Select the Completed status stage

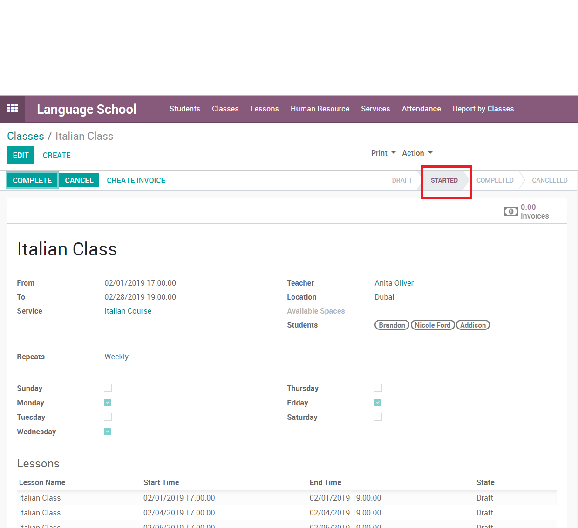point(495,180)
